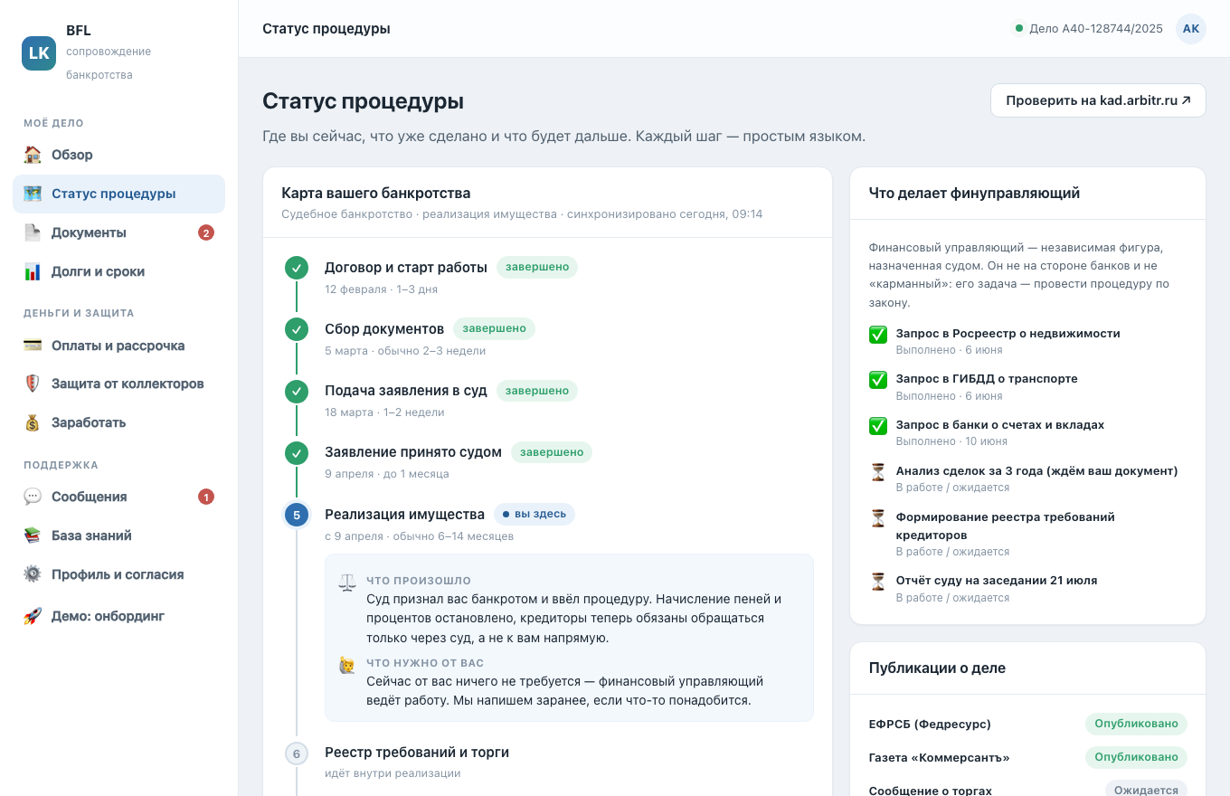Click the Проверить на kad.arbitr.ru button
Viewport: 1230px width, 796px height.
(x=1098, y=100)
